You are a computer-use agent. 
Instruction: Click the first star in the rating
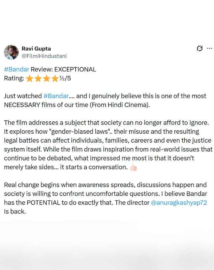(29, 79)
